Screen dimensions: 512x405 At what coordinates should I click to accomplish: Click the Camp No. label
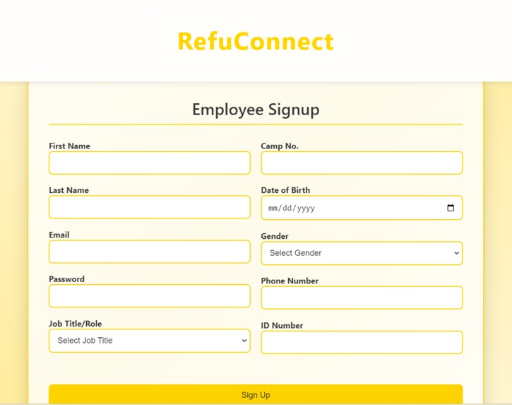point(280,146)
